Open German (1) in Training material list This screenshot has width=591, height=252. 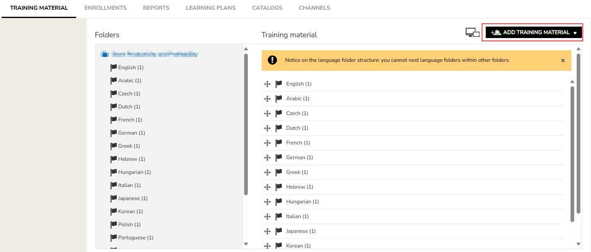[300, 157]
